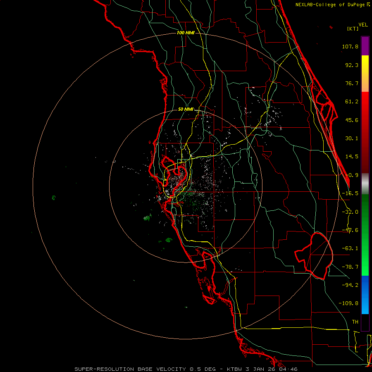The image size is (372, 372).
Task: Click the 50 NMI range ring label
Action: pyautogui.click(x=186, y=109)
